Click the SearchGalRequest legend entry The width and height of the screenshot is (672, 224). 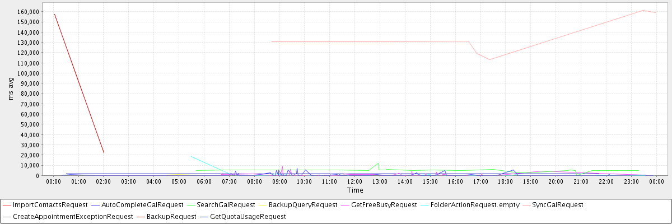click(x=227, y=205)
